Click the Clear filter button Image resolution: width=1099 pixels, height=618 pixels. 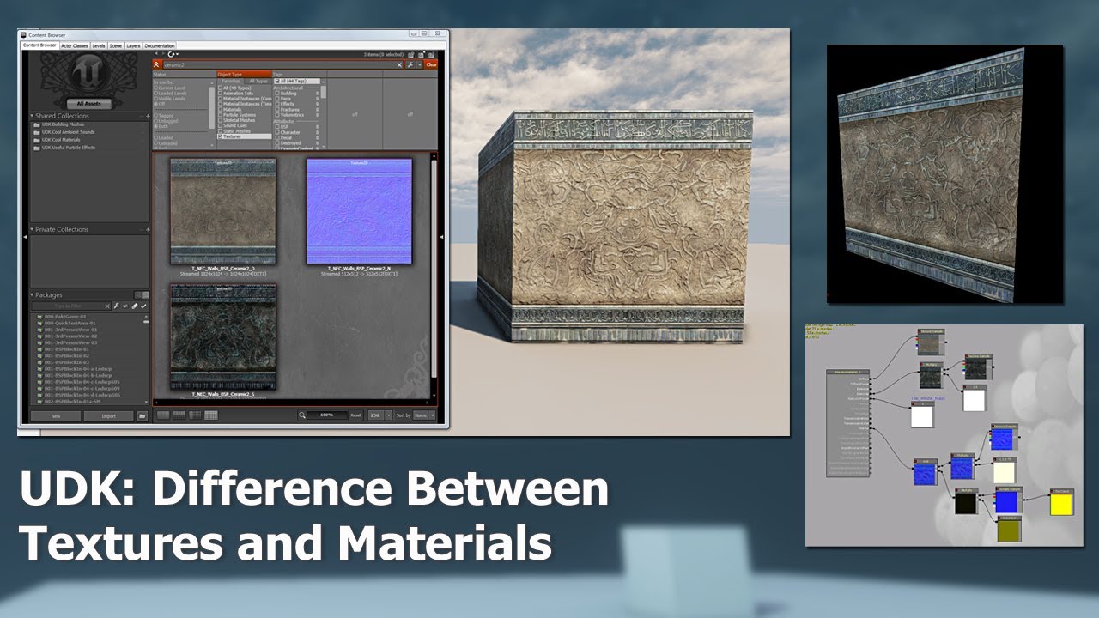pyautogui.click(x=431, y=64)
